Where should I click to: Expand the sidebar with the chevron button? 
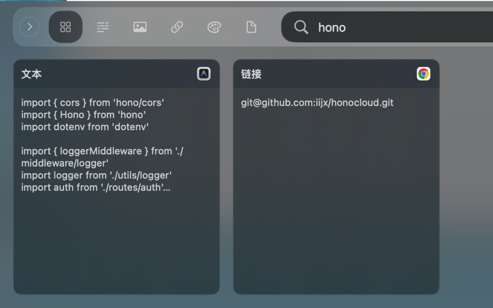point(29,27)
